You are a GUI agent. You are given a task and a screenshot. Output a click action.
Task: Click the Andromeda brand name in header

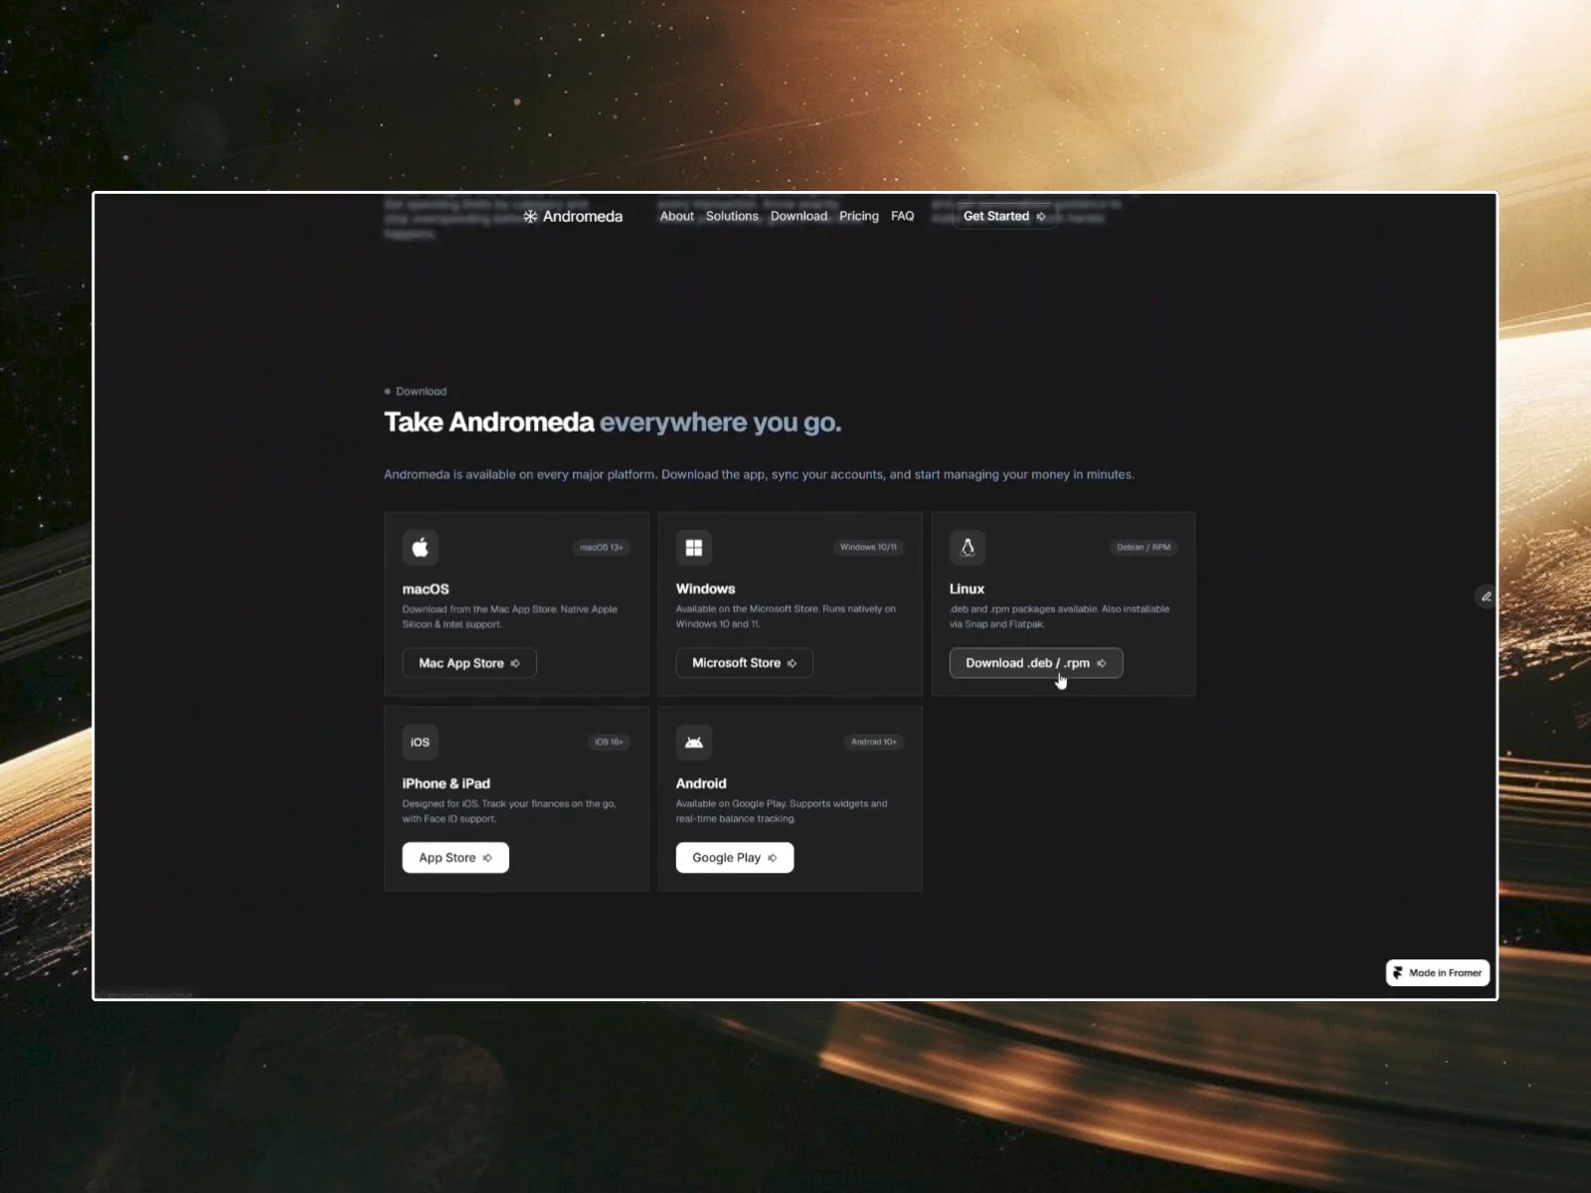pyautogui.click(x=583, y=217)
